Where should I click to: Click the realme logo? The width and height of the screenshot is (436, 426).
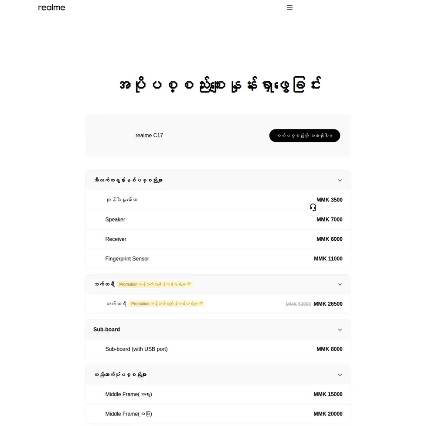point(52,7)
